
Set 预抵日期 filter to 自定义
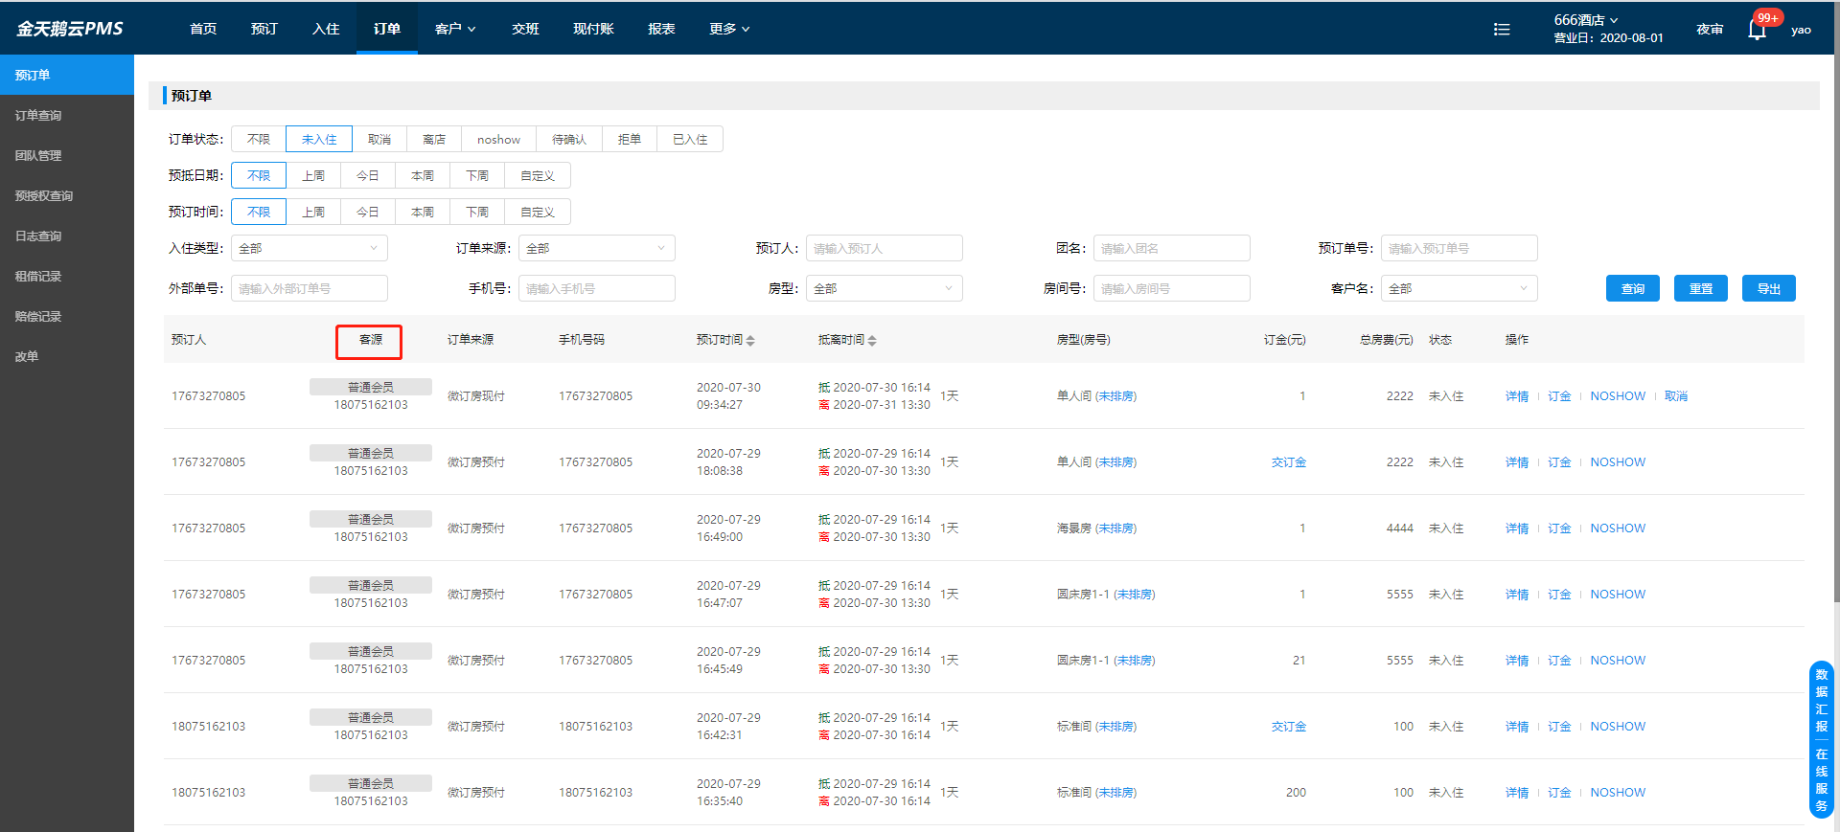pyautogui.click(x=538, y=175)
